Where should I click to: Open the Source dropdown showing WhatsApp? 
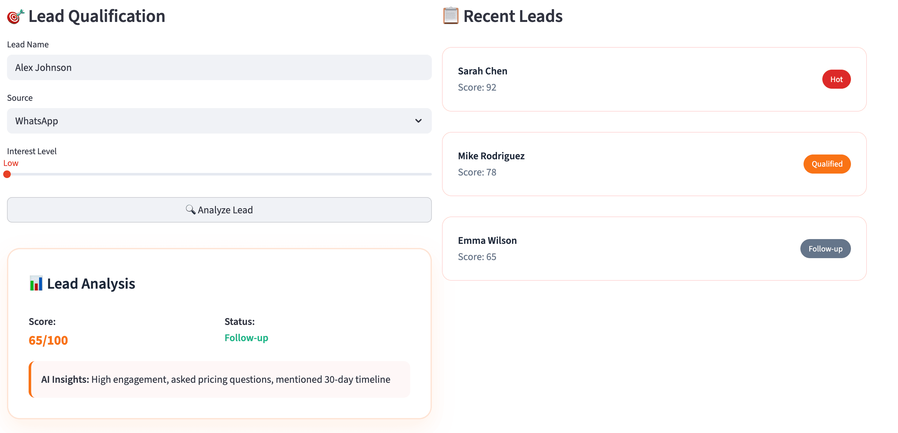(219, 120)
